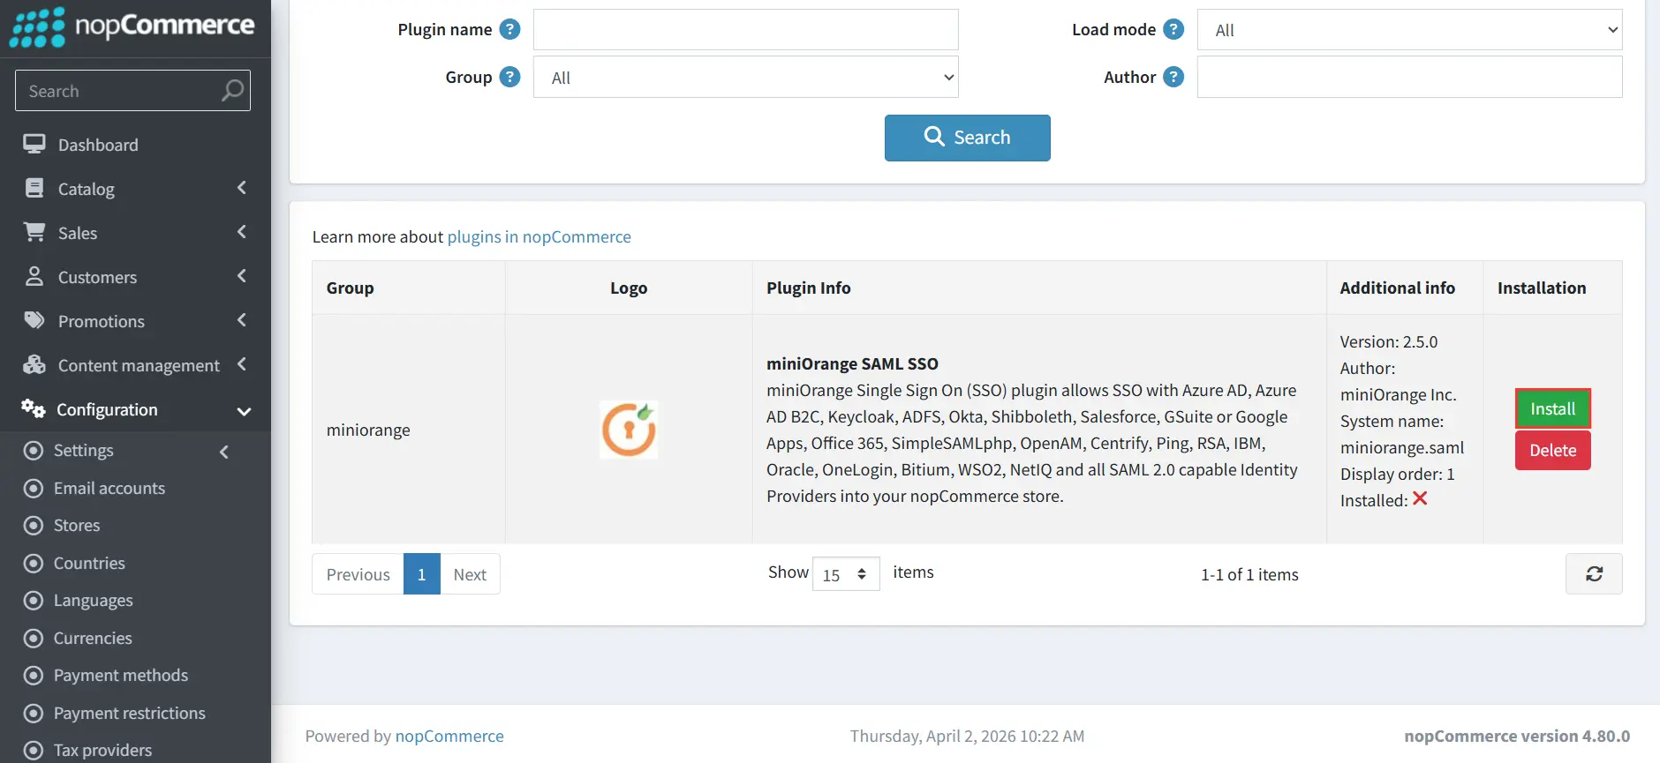The width and height of the screenshot is (1660, 763).
Task: Click the miniOrange plugin logo
Action: tap(629, 430)
